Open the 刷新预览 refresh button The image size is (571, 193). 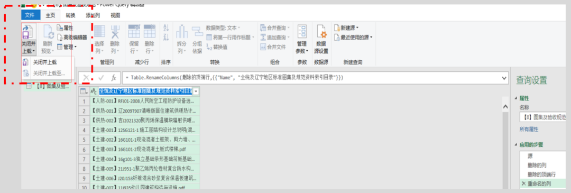pyautogui.click(x=48, y=39)
